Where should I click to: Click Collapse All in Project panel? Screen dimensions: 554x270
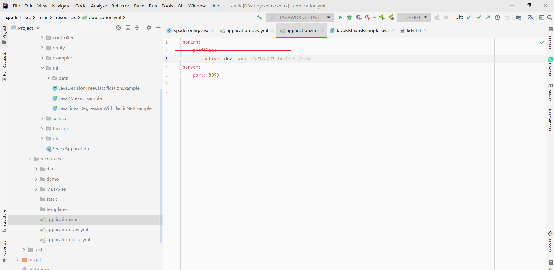click(x=137, y=28)
